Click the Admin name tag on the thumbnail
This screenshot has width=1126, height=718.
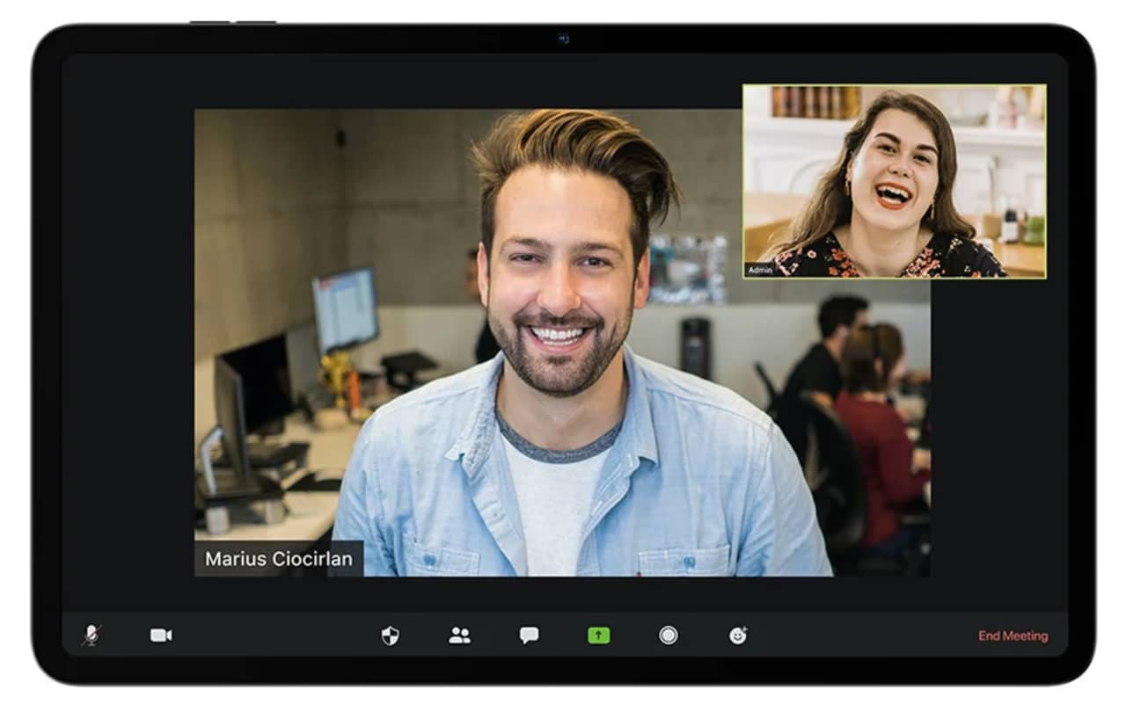click(760, 271)
